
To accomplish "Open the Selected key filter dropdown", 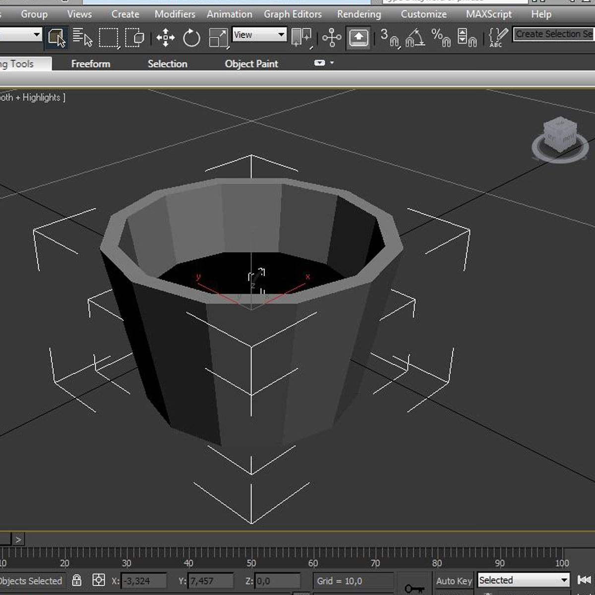I will (x=524, y=580).
